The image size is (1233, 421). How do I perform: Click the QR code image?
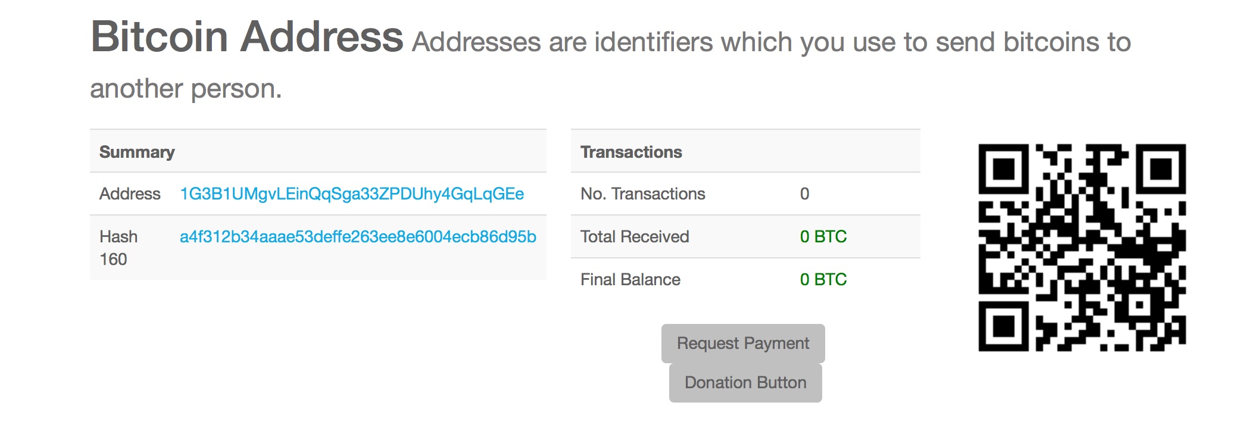pos(1082,247)
